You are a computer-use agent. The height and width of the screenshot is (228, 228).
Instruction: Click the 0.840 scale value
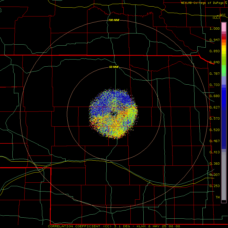point(215,62)
